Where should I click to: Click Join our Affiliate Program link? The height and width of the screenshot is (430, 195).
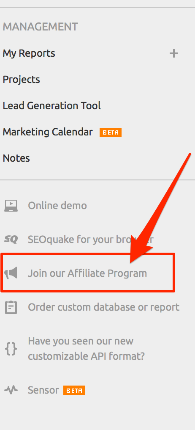pos(87,273)
